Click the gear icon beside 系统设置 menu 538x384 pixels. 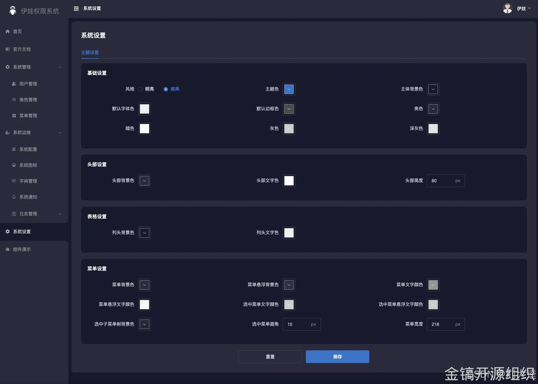click(x=8, y=232)
